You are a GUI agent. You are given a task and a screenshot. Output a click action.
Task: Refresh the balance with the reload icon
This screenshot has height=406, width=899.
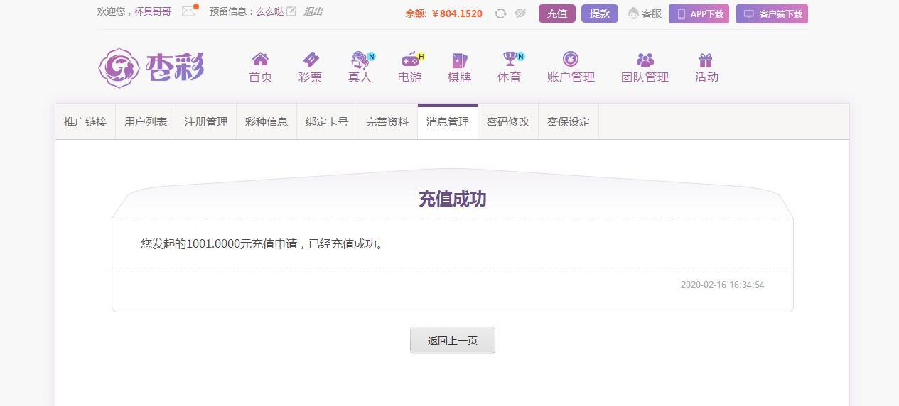[x=500, y=13]
